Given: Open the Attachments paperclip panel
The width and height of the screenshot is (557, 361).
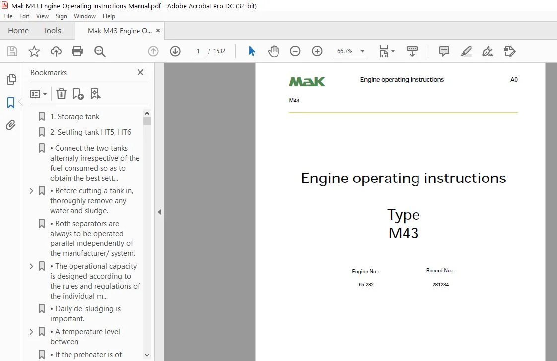Looking at the screenshot, I should 10,125.
